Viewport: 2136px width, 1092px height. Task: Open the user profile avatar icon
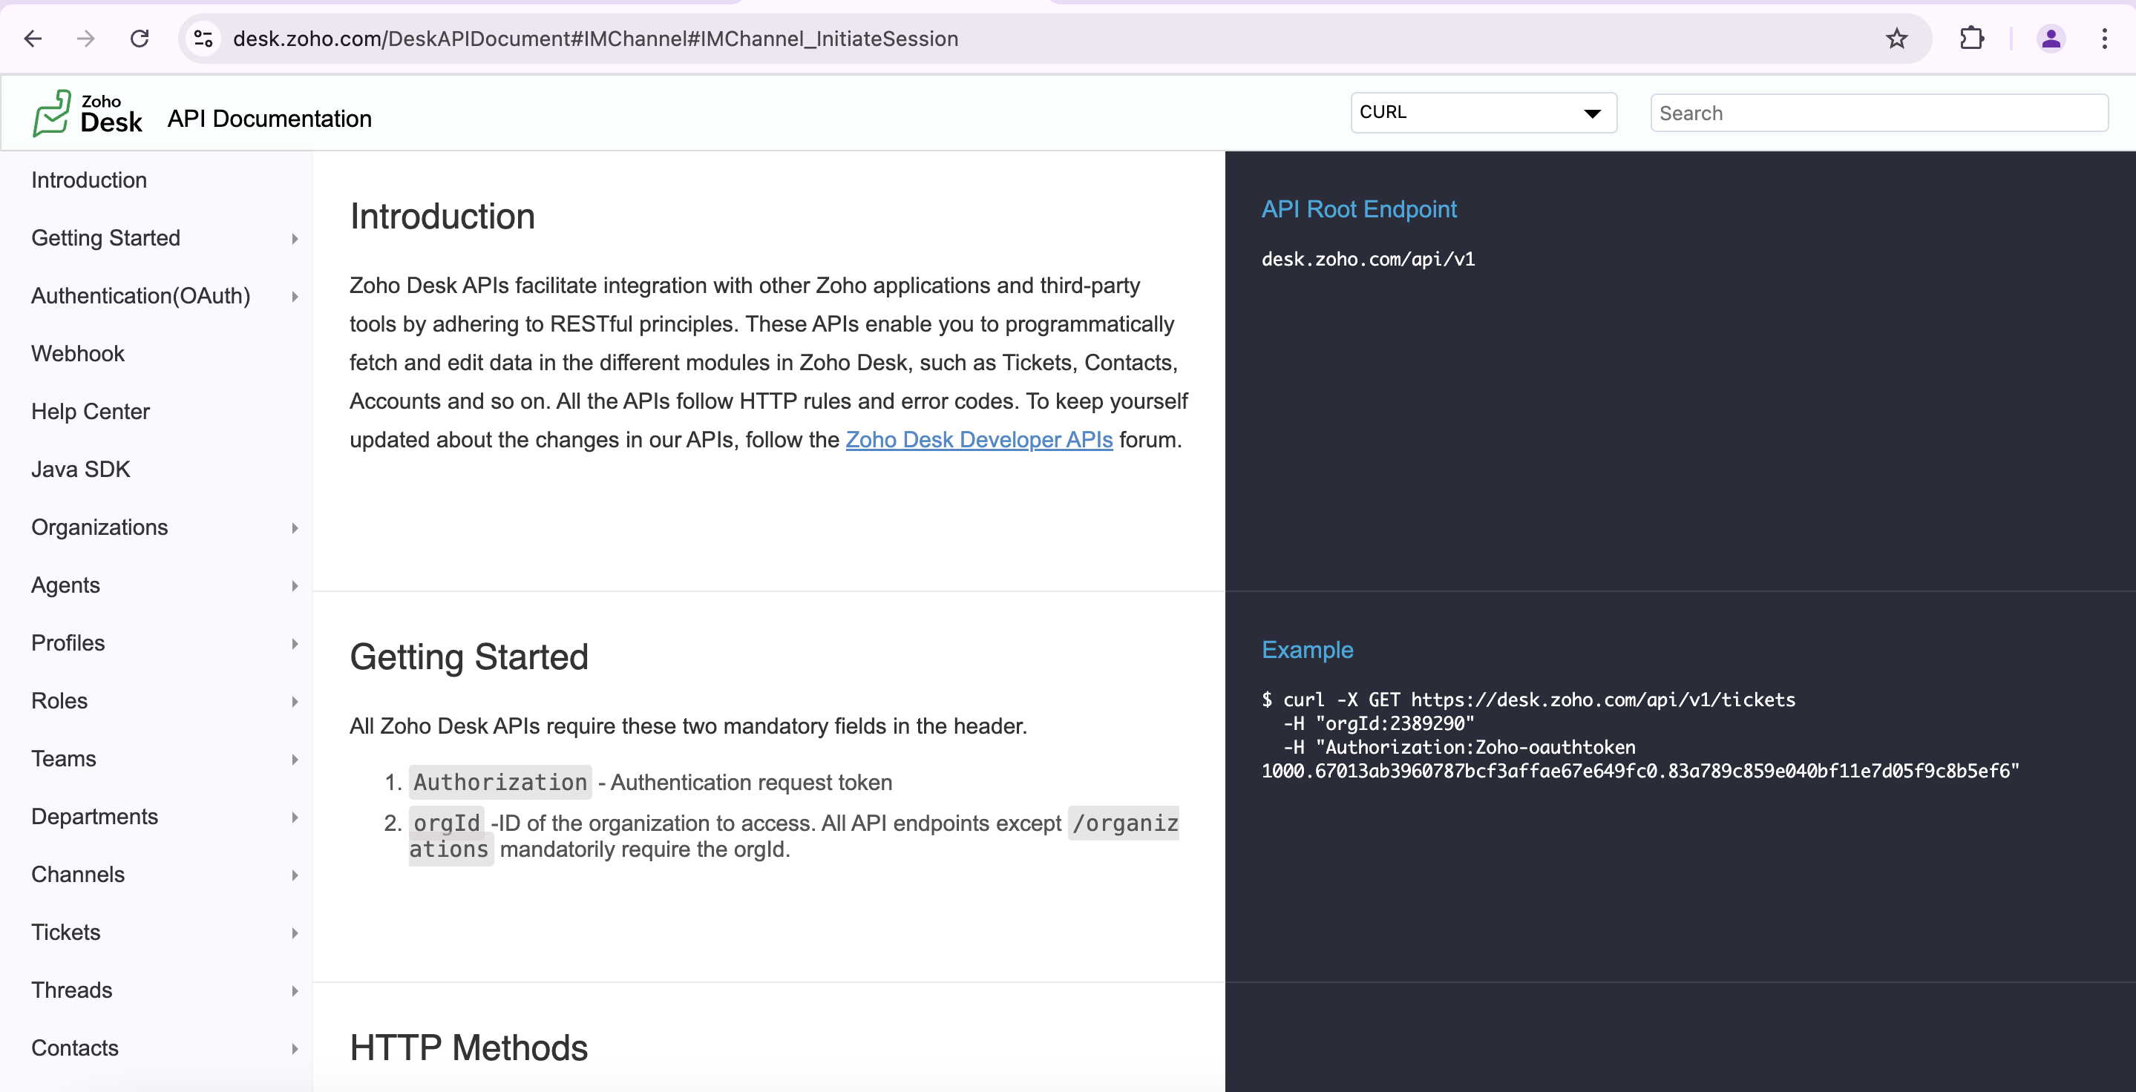click(x=2051, y=38)
